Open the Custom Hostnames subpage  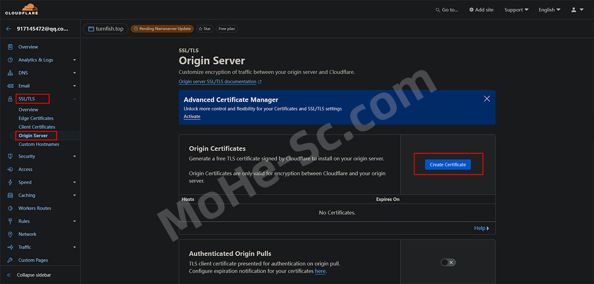tap(39, 145)
